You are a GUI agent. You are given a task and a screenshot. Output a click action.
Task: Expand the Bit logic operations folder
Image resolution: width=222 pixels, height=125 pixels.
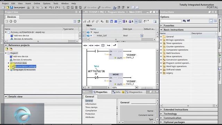tap(161, 40)
